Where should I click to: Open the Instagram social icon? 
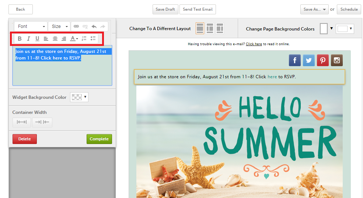point(337,60)
